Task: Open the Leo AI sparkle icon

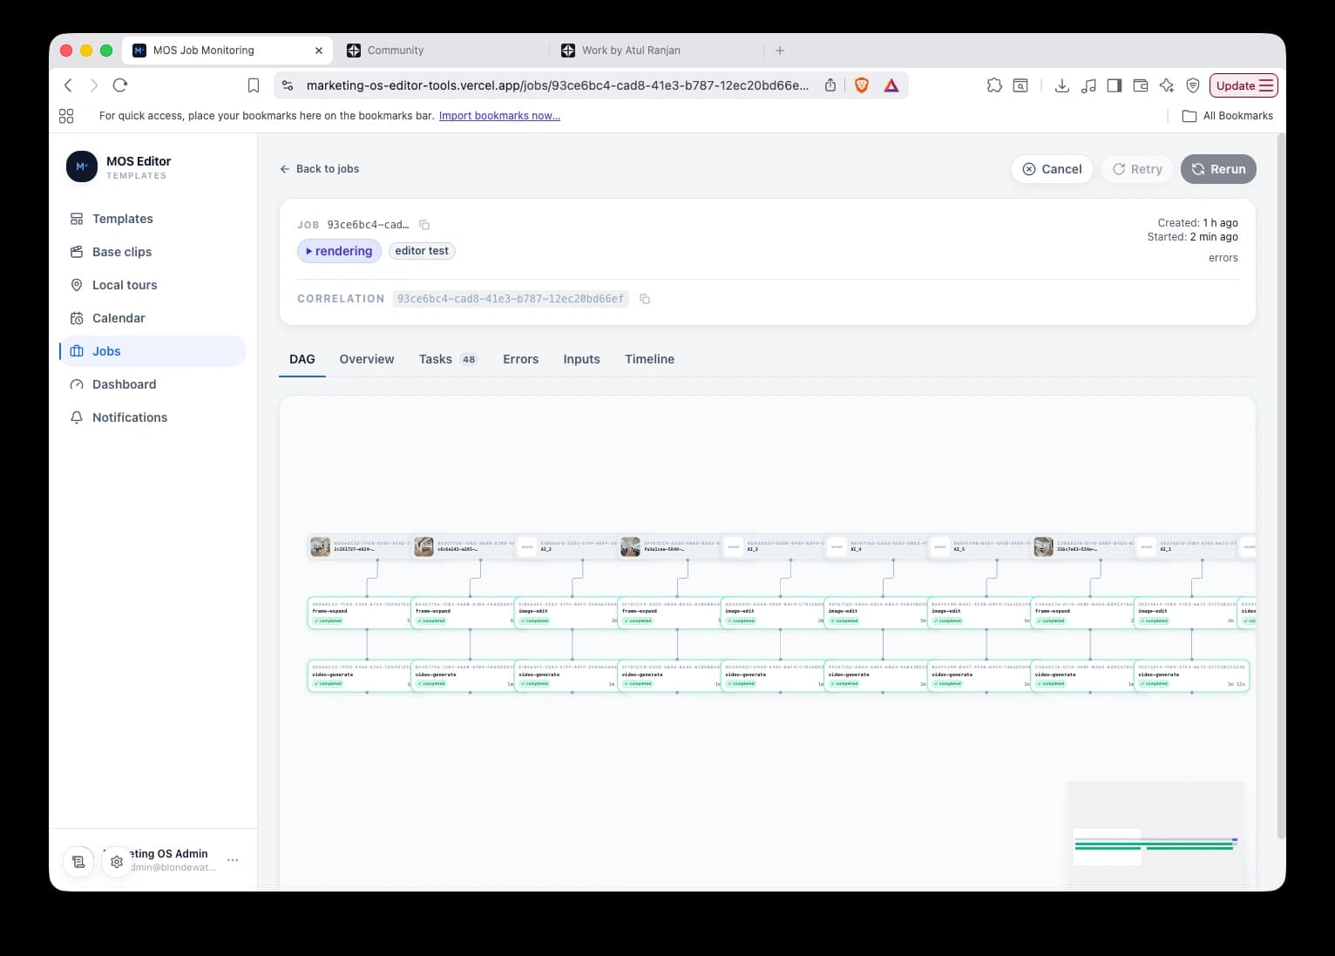Action: coord(1167,85)
